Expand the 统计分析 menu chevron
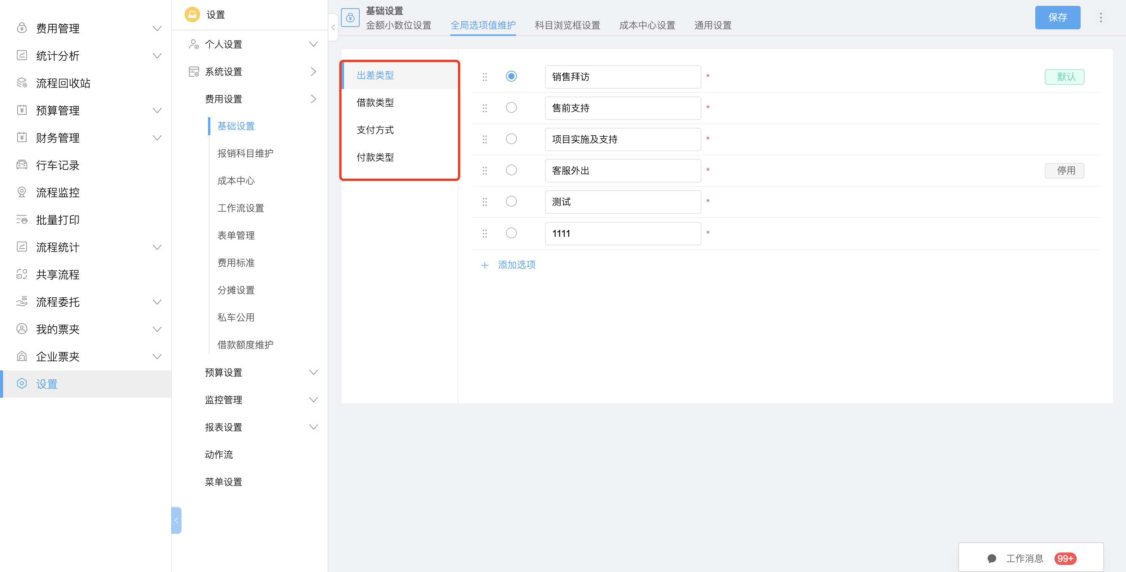Viewport: 1126px width, 572px height. (157, 55)
